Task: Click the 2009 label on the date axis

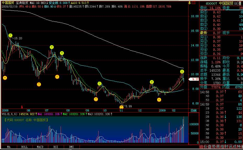Action: tap(162, 110)
